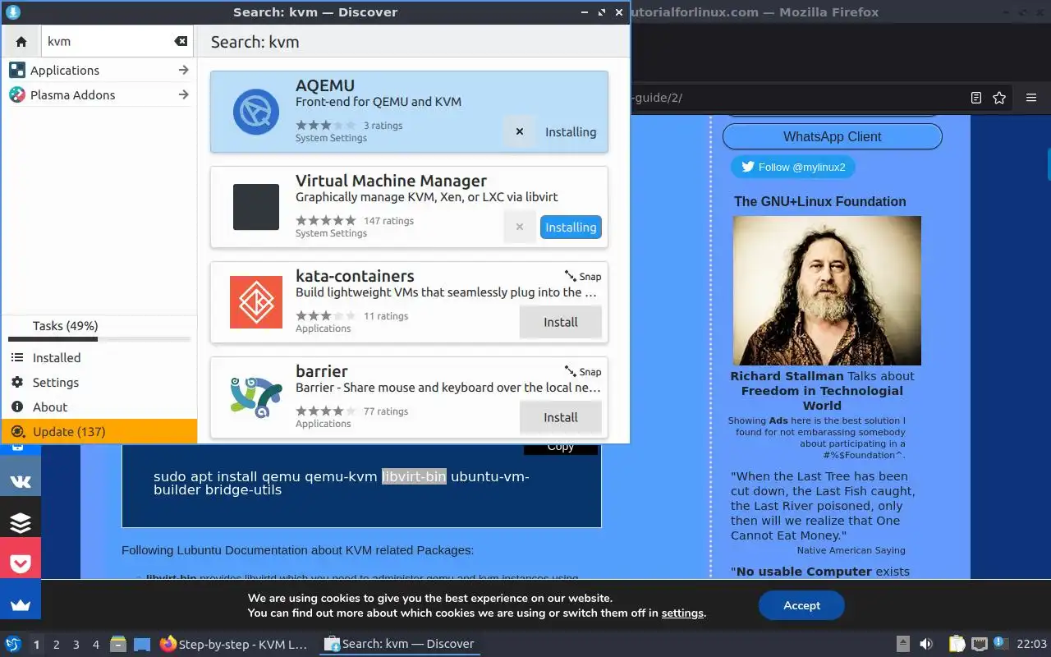
Task: Click the taskbar clock 22:03
Action: (x=1031, y=644)
